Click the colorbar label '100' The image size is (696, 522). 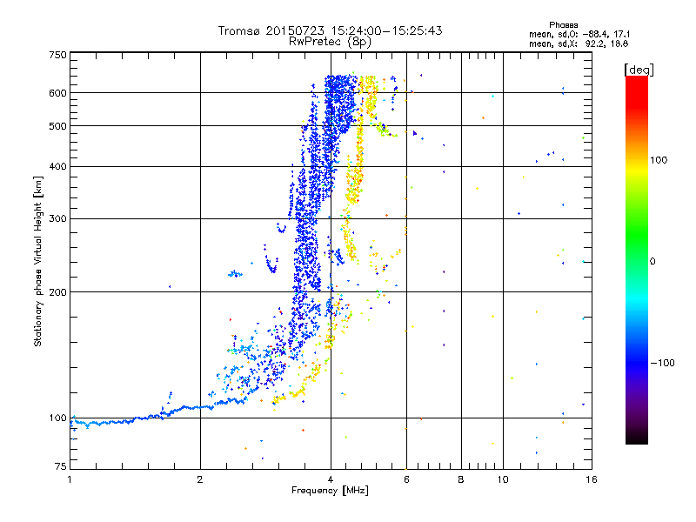[659, 160]
